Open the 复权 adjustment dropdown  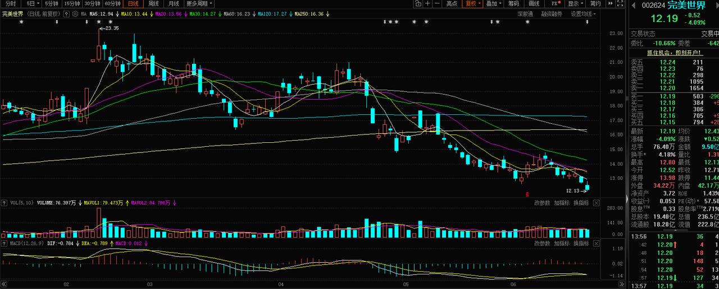point(472,3)
